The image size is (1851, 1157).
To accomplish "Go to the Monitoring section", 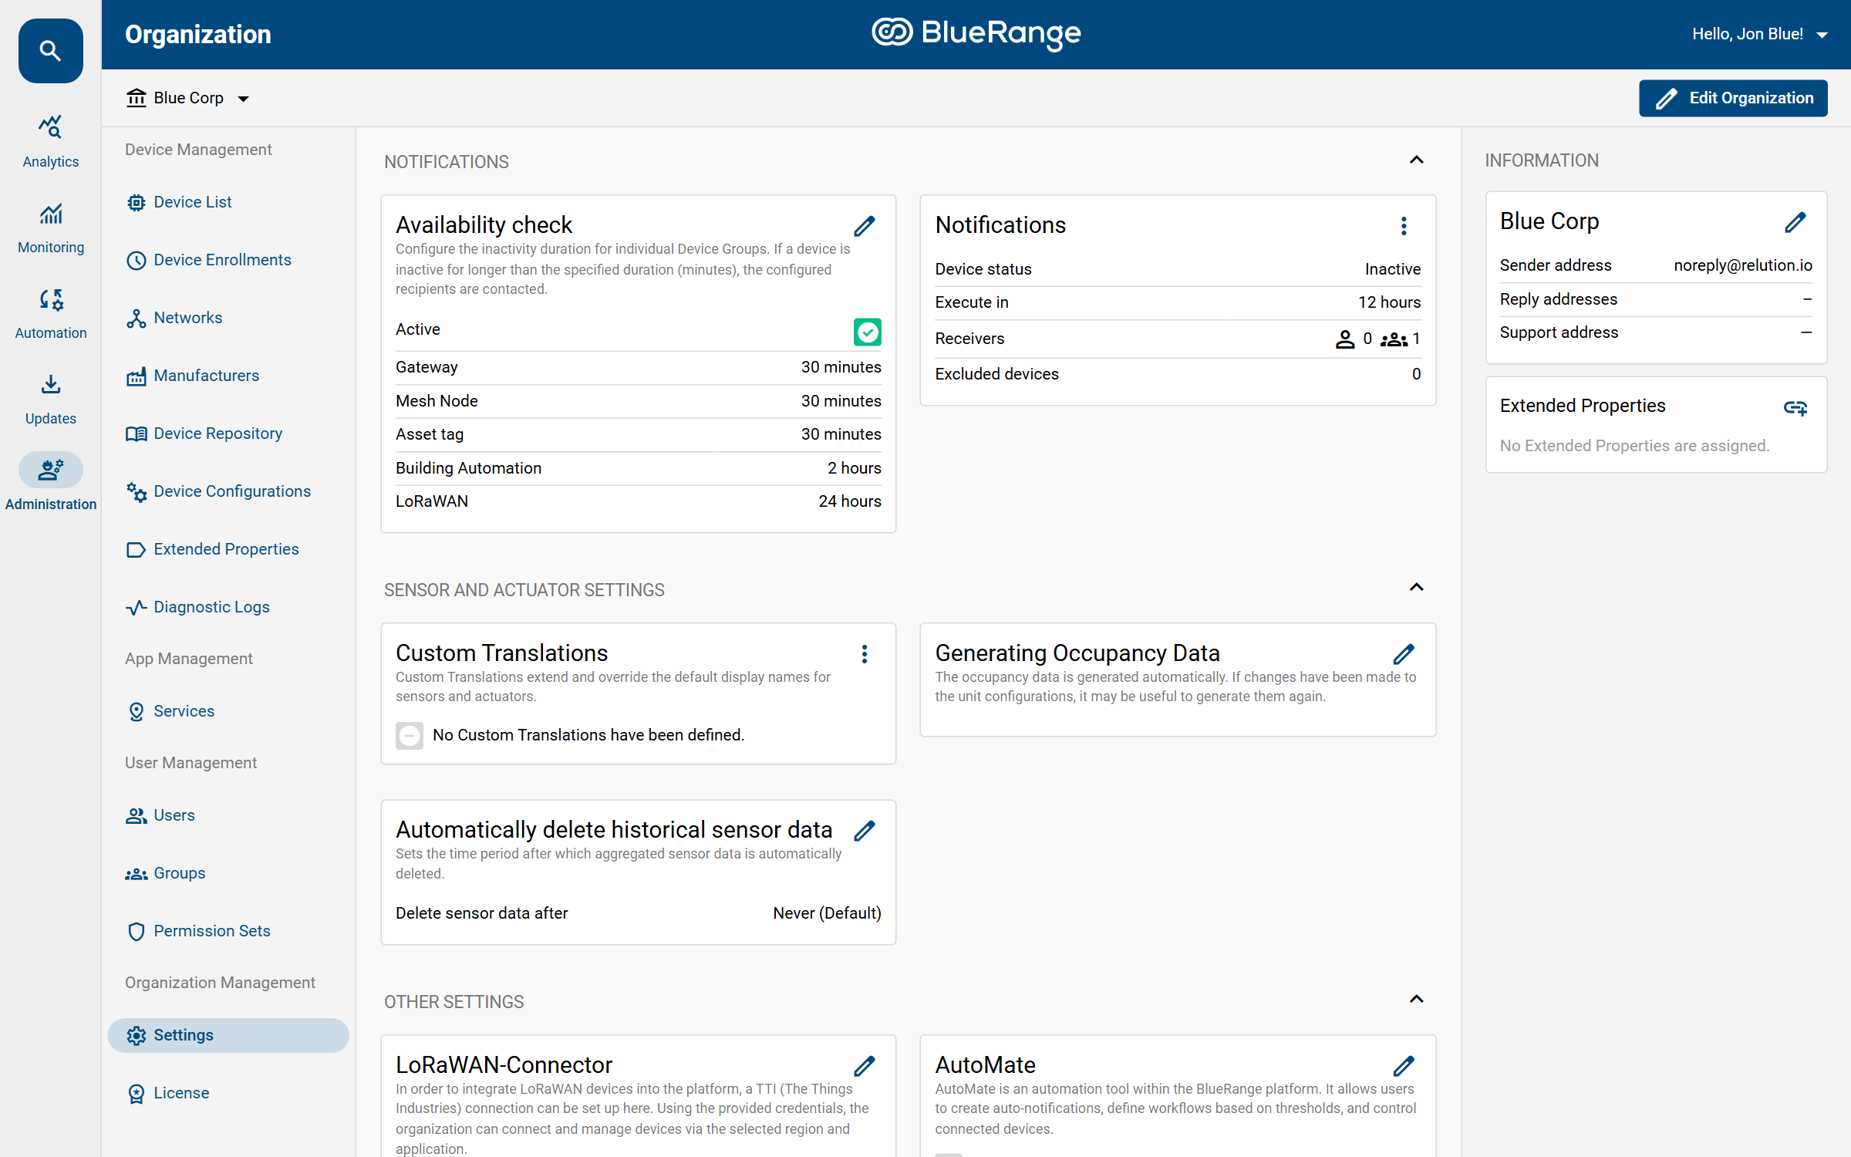I will [51, 228].
